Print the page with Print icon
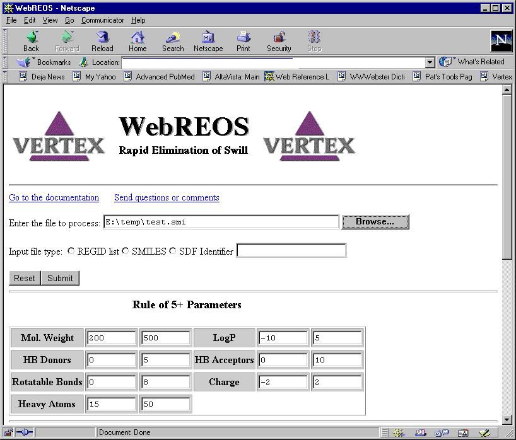The height and width of the screenshot is (440, 516). point(243,41)
